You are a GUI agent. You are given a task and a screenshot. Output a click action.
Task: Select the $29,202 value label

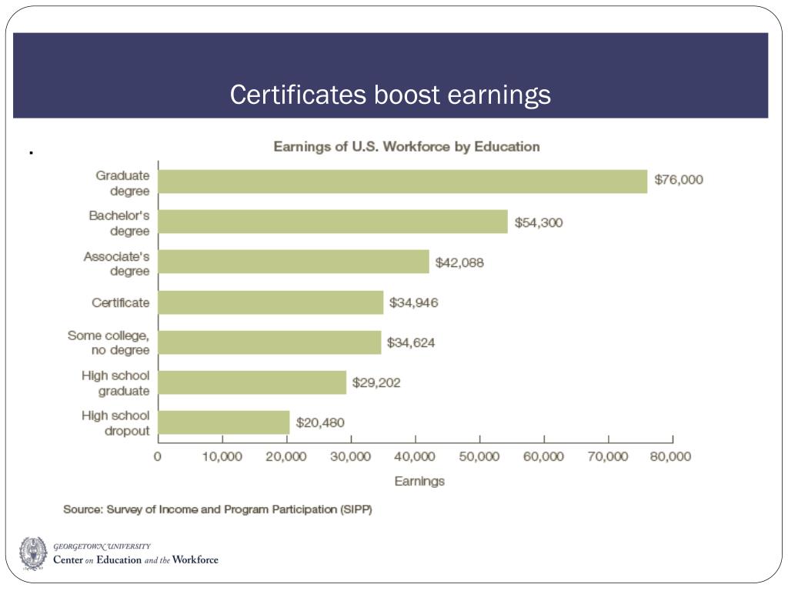click(376, 383)
